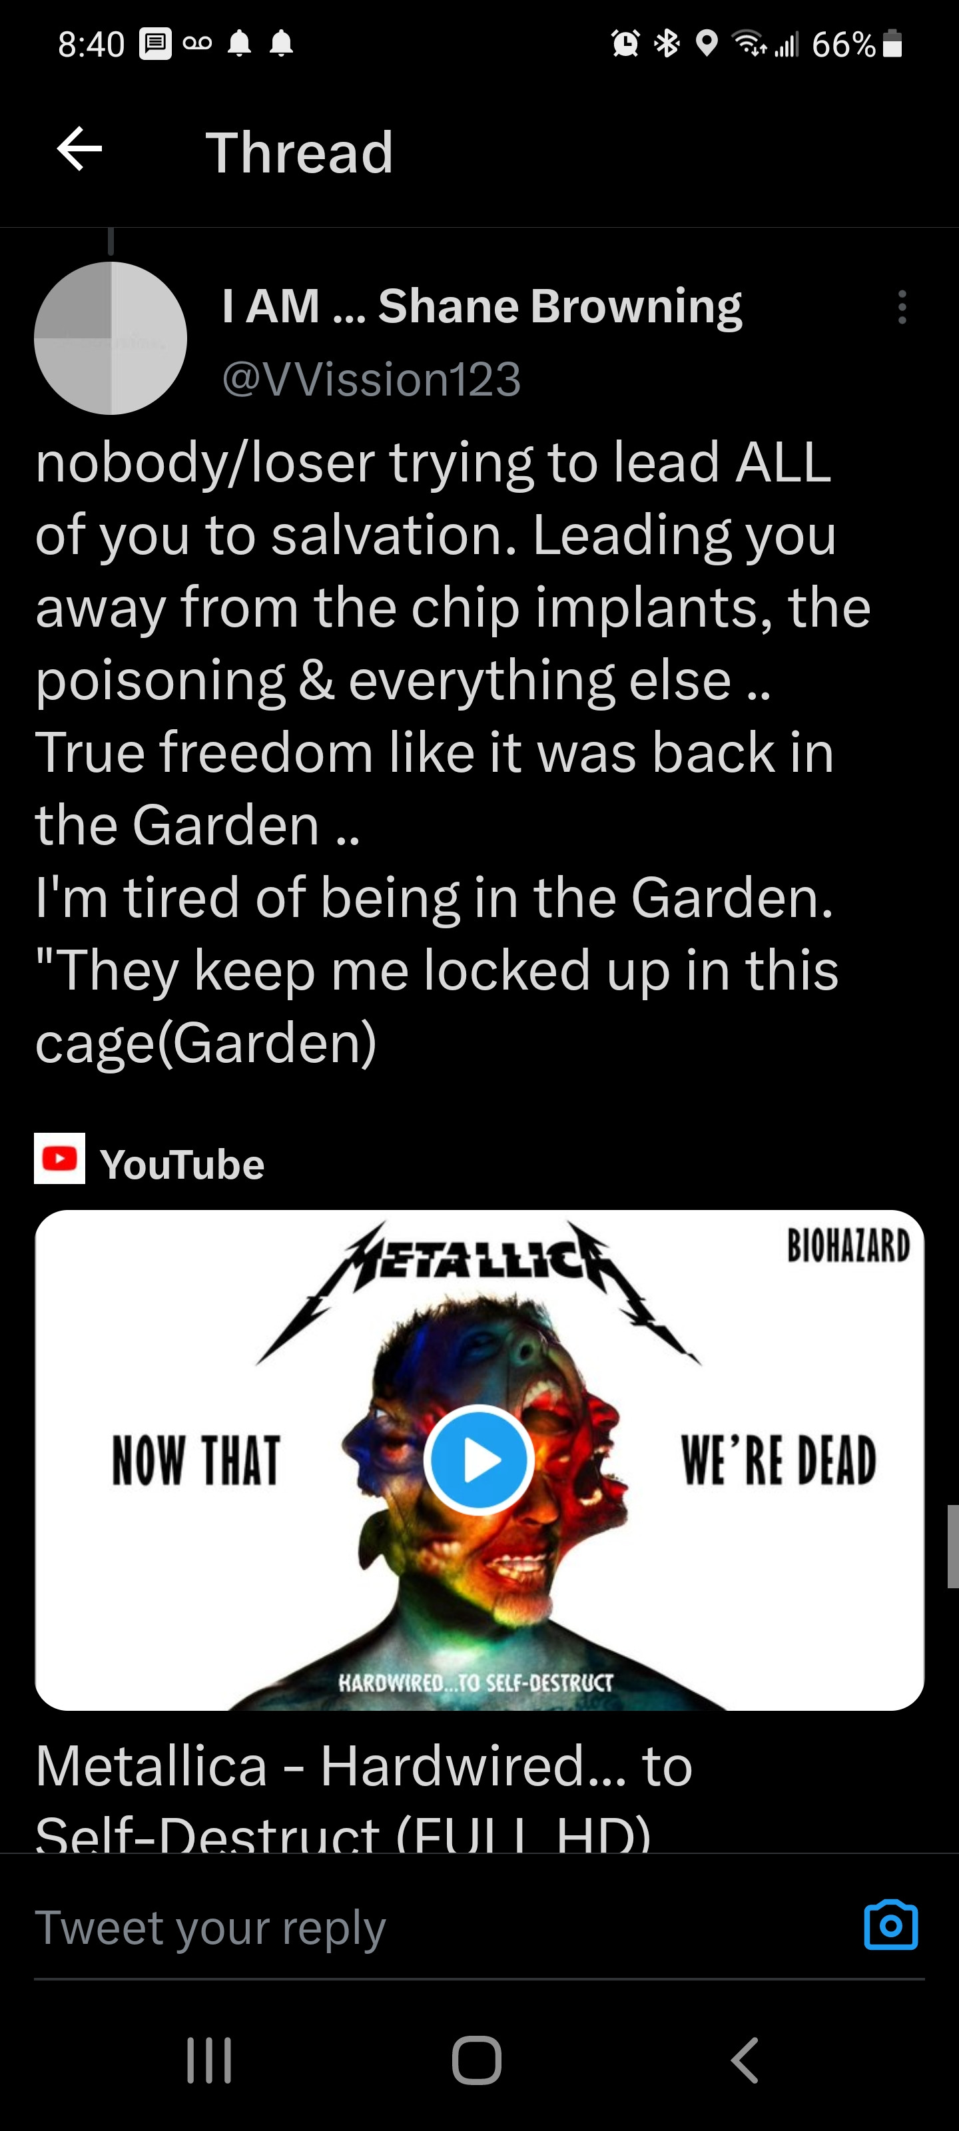Tap the Android home button
This screenshot has width=959, height=2131.
tap(478, 2060)
